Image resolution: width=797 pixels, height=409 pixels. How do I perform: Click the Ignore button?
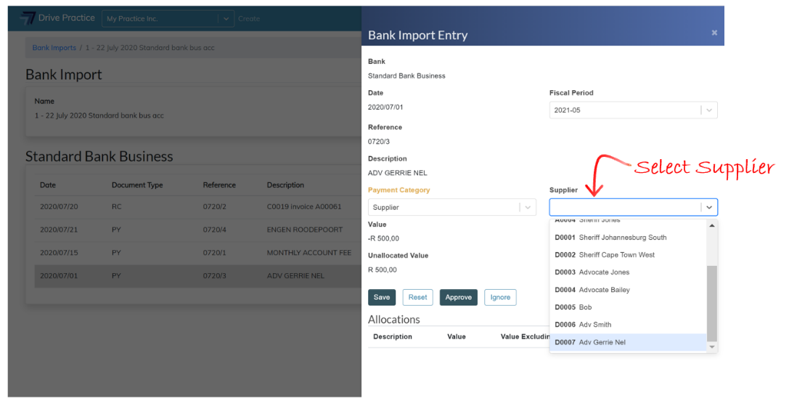(500, 298)
